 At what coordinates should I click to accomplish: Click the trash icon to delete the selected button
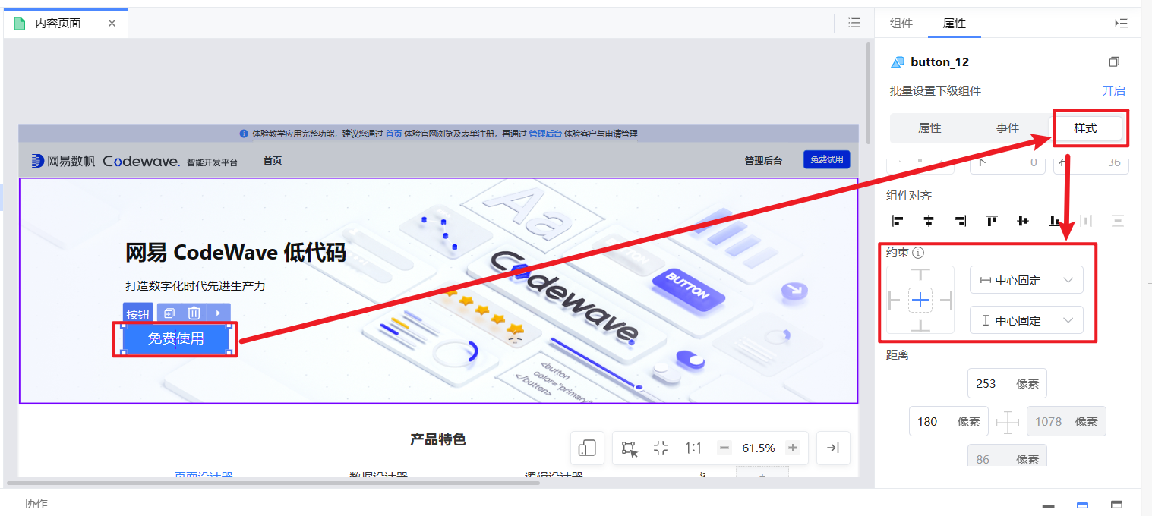192,313
